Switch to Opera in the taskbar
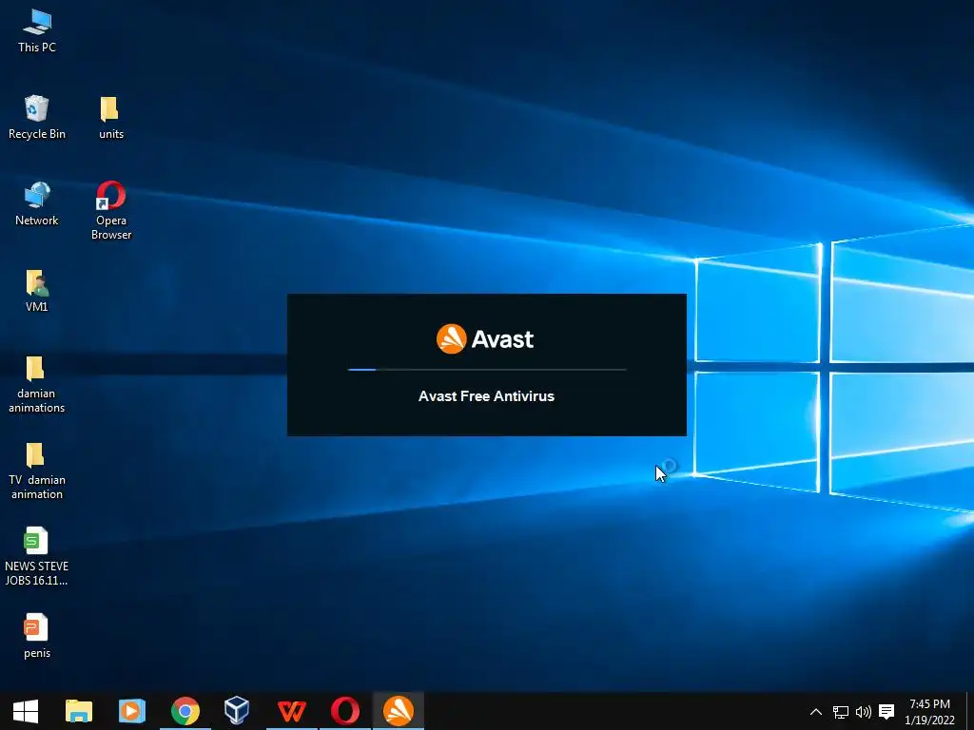 coord(344,711)
